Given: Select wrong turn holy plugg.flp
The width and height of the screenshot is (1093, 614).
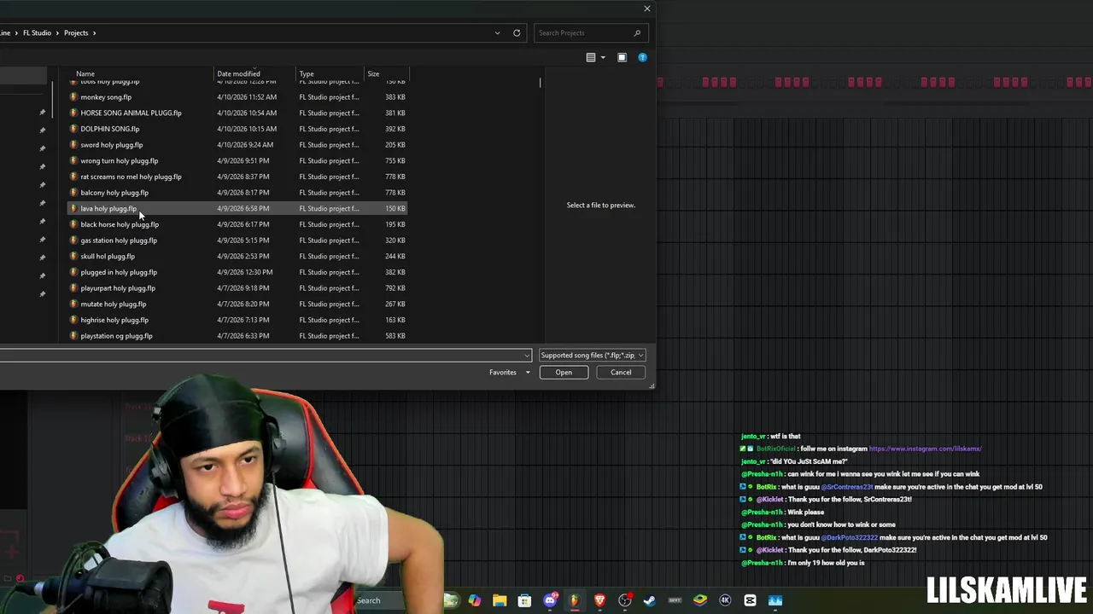Looking at the screenshot, I should click(237, 161).
